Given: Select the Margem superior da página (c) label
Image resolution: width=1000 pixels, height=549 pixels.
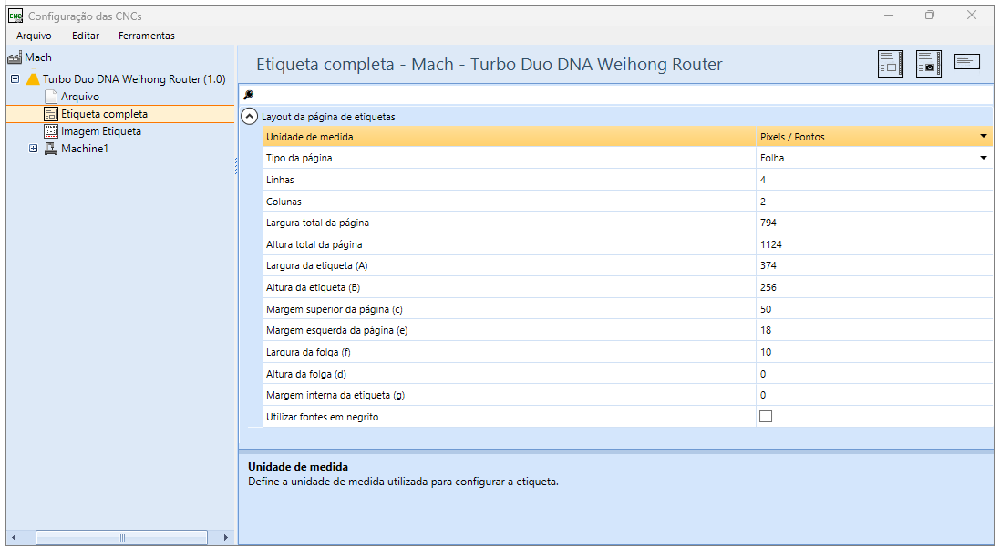Looking at the screenshot, I should tap(335, 309).
